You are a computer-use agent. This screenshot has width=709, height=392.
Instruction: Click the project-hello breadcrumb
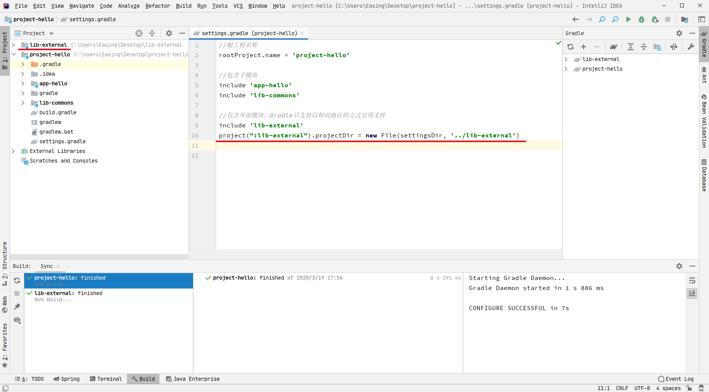(x=29, y=19)
